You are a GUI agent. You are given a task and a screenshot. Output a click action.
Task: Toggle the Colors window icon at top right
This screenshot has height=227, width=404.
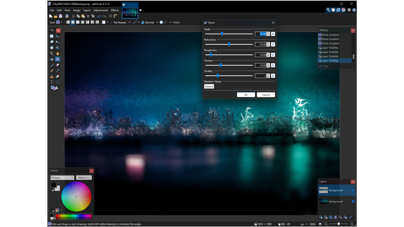[x=343, y=10]
